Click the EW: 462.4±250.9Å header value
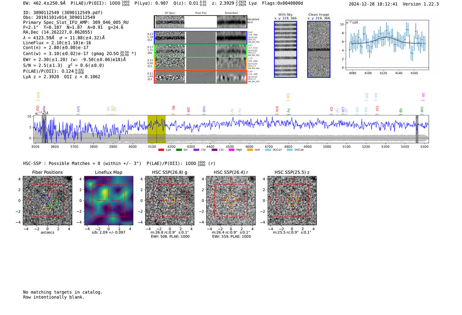The image size is (462, 315). tap(44, 3)
